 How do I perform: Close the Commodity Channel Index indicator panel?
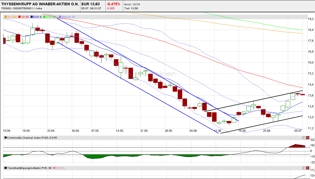tap(308, 138)
